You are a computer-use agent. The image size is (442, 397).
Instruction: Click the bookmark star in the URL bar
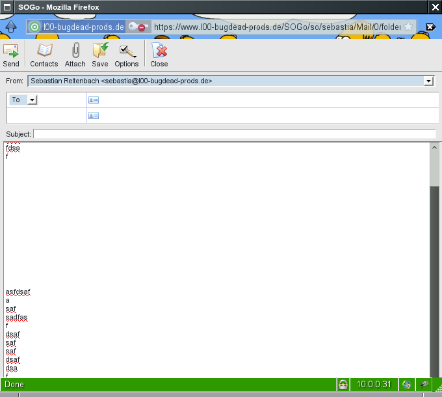(x=408, y=27)
